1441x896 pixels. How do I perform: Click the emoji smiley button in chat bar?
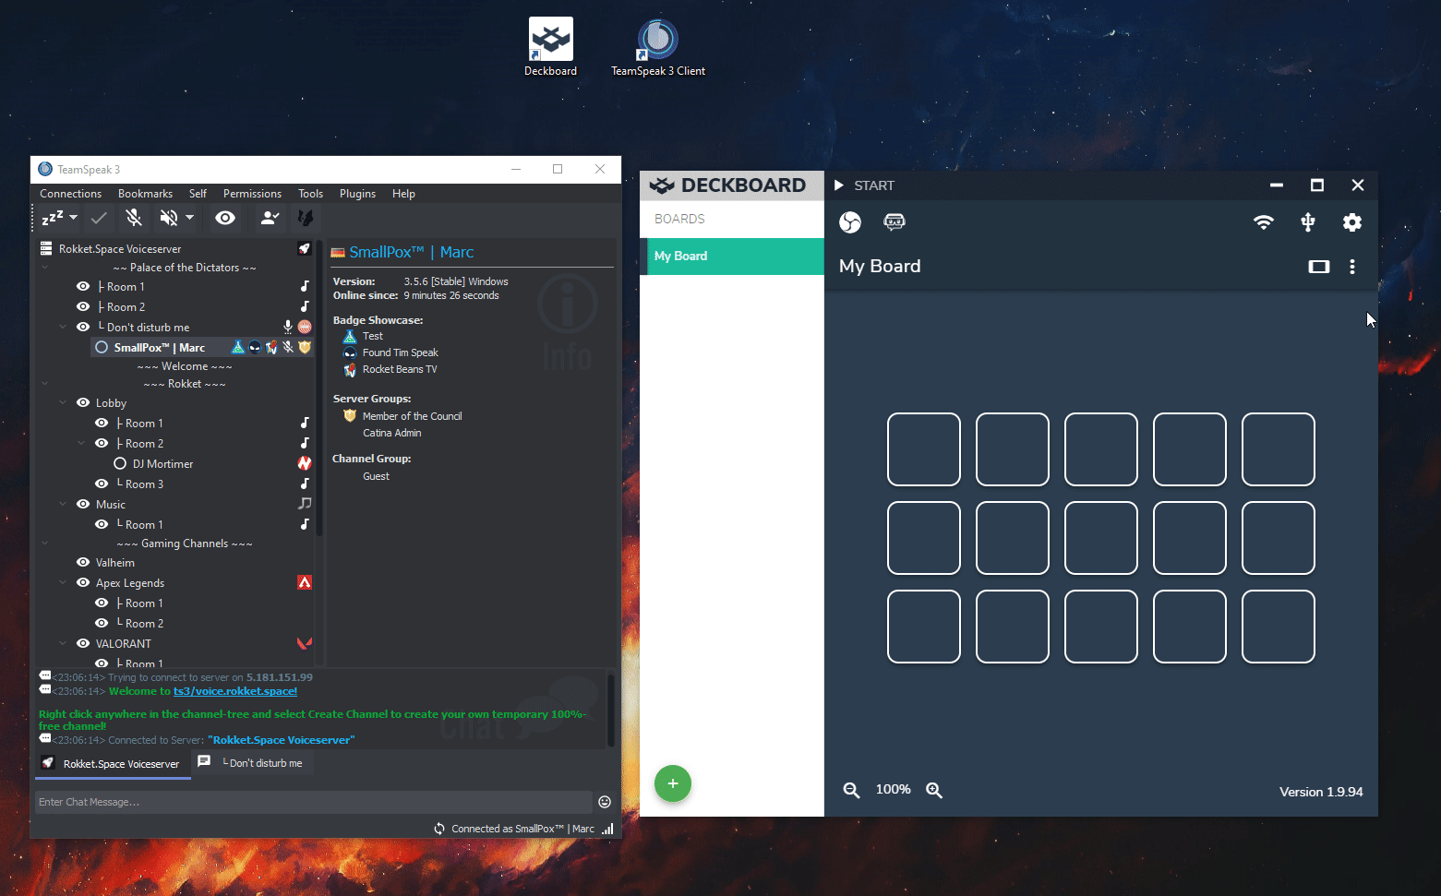[x=605, y=802]
